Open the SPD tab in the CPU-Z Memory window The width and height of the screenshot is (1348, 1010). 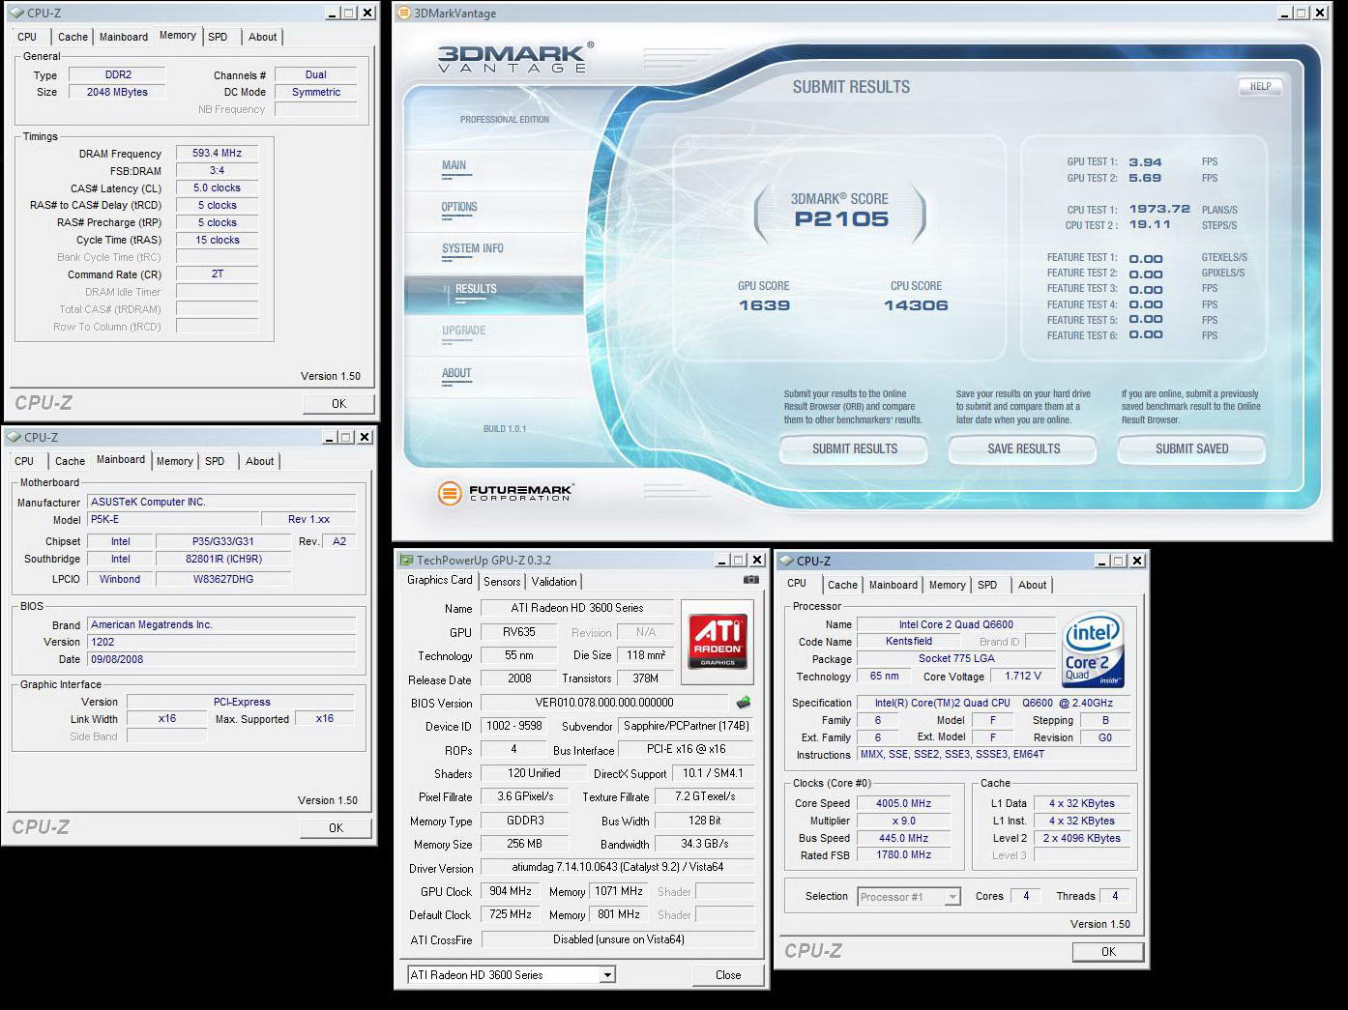click(x=219, y=37)
